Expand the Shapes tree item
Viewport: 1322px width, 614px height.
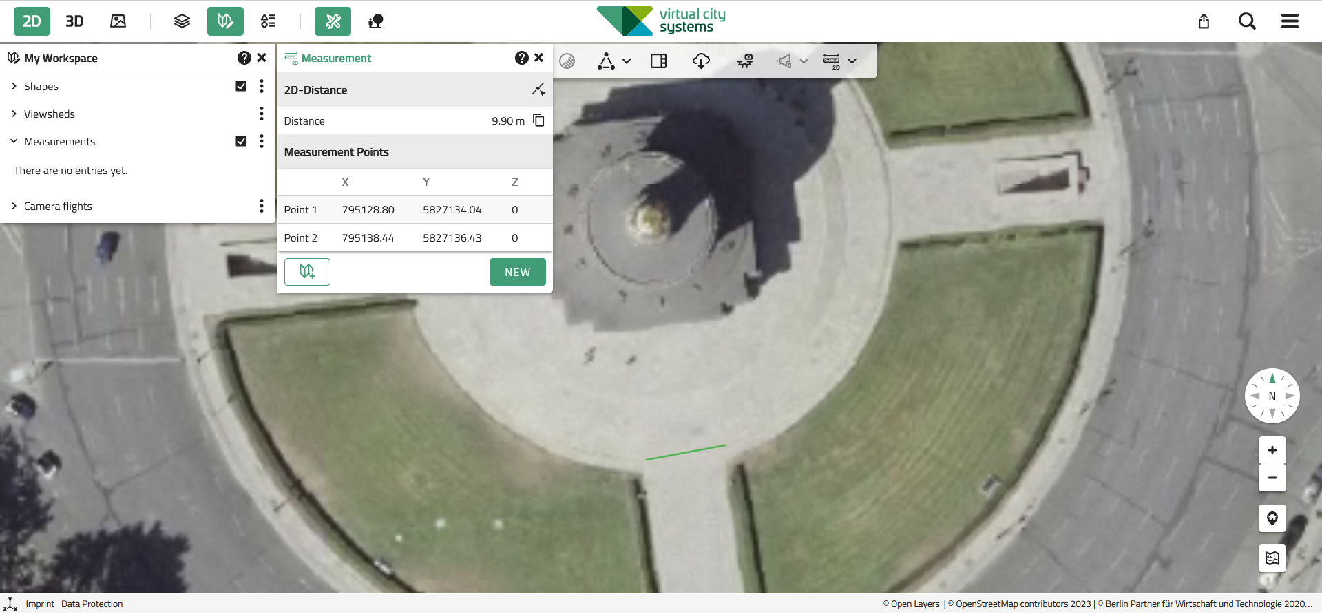pyautogui.click(x=14, y=86)
